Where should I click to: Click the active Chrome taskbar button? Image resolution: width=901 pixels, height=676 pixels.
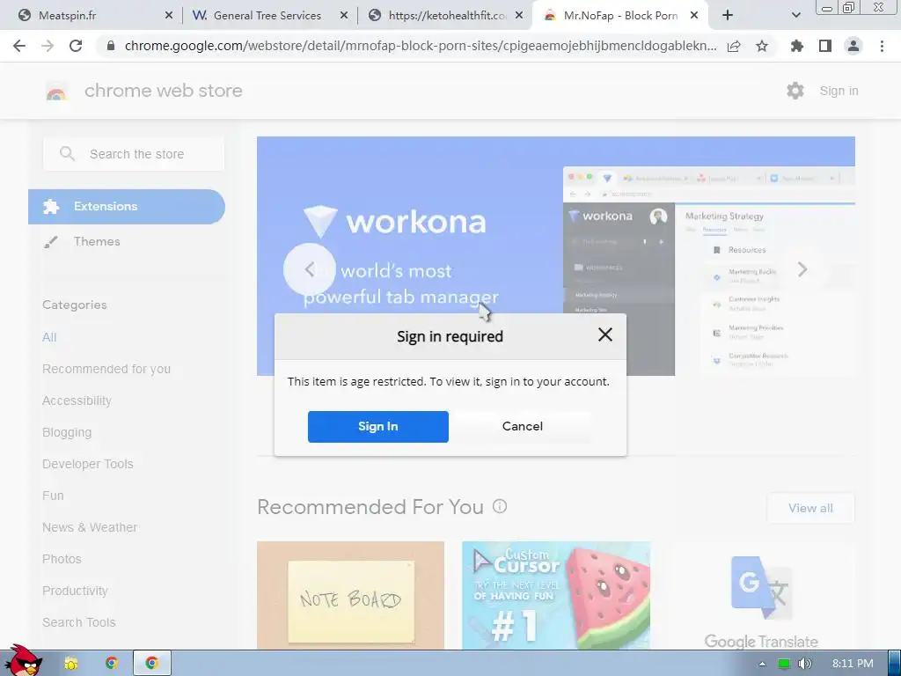(x=151, y=664)
